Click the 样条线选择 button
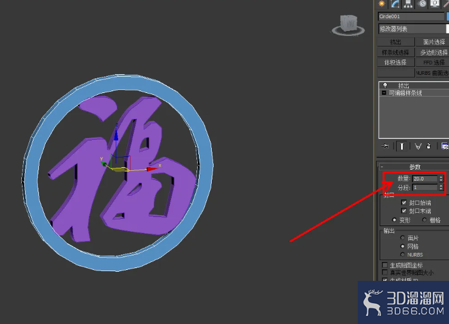449x324 pixels. (x=395, y=52)
